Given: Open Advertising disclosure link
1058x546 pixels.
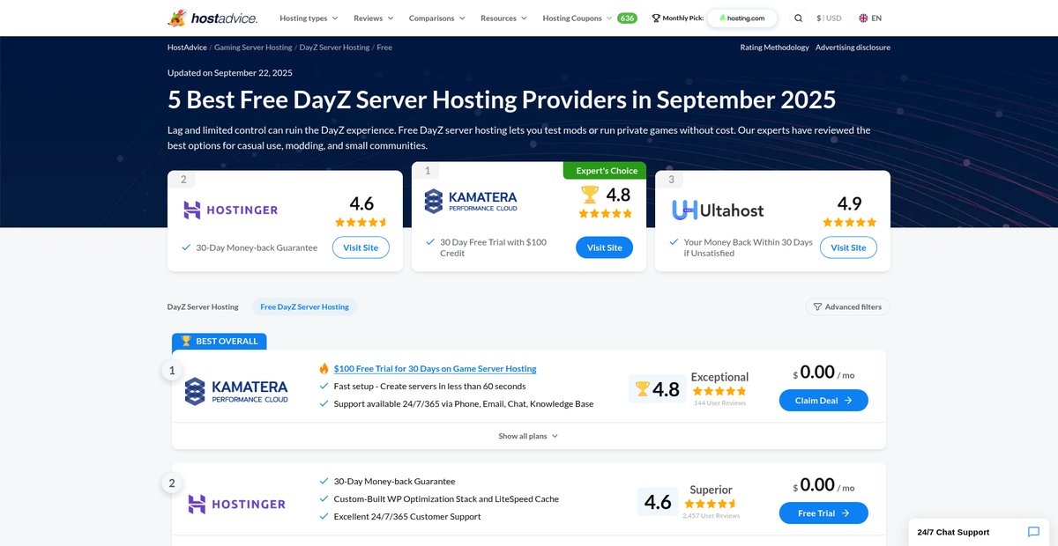Looking at the screenshot, I should pos(853,48).
